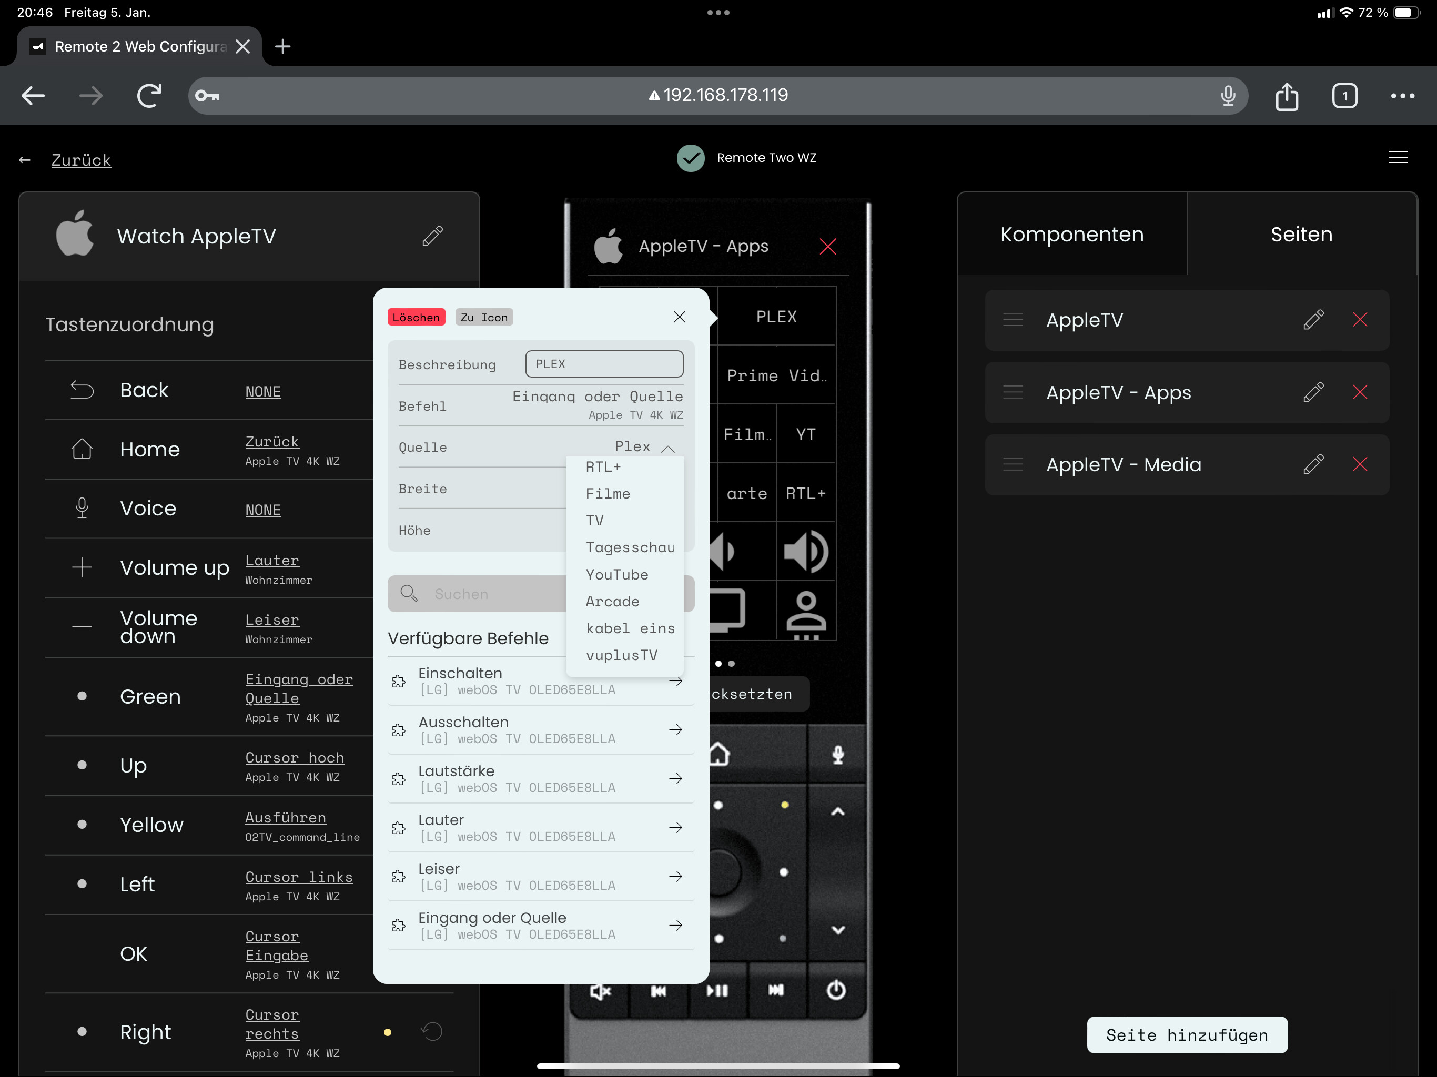Open a new browser tab with plus
The image size is (1437, 1077).
(282, 47)
